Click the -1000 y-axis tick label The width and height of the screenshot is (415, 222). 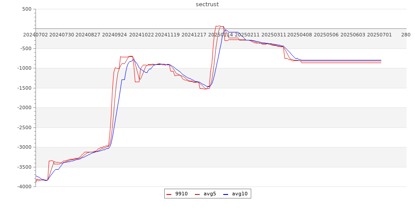pos(24,68)
